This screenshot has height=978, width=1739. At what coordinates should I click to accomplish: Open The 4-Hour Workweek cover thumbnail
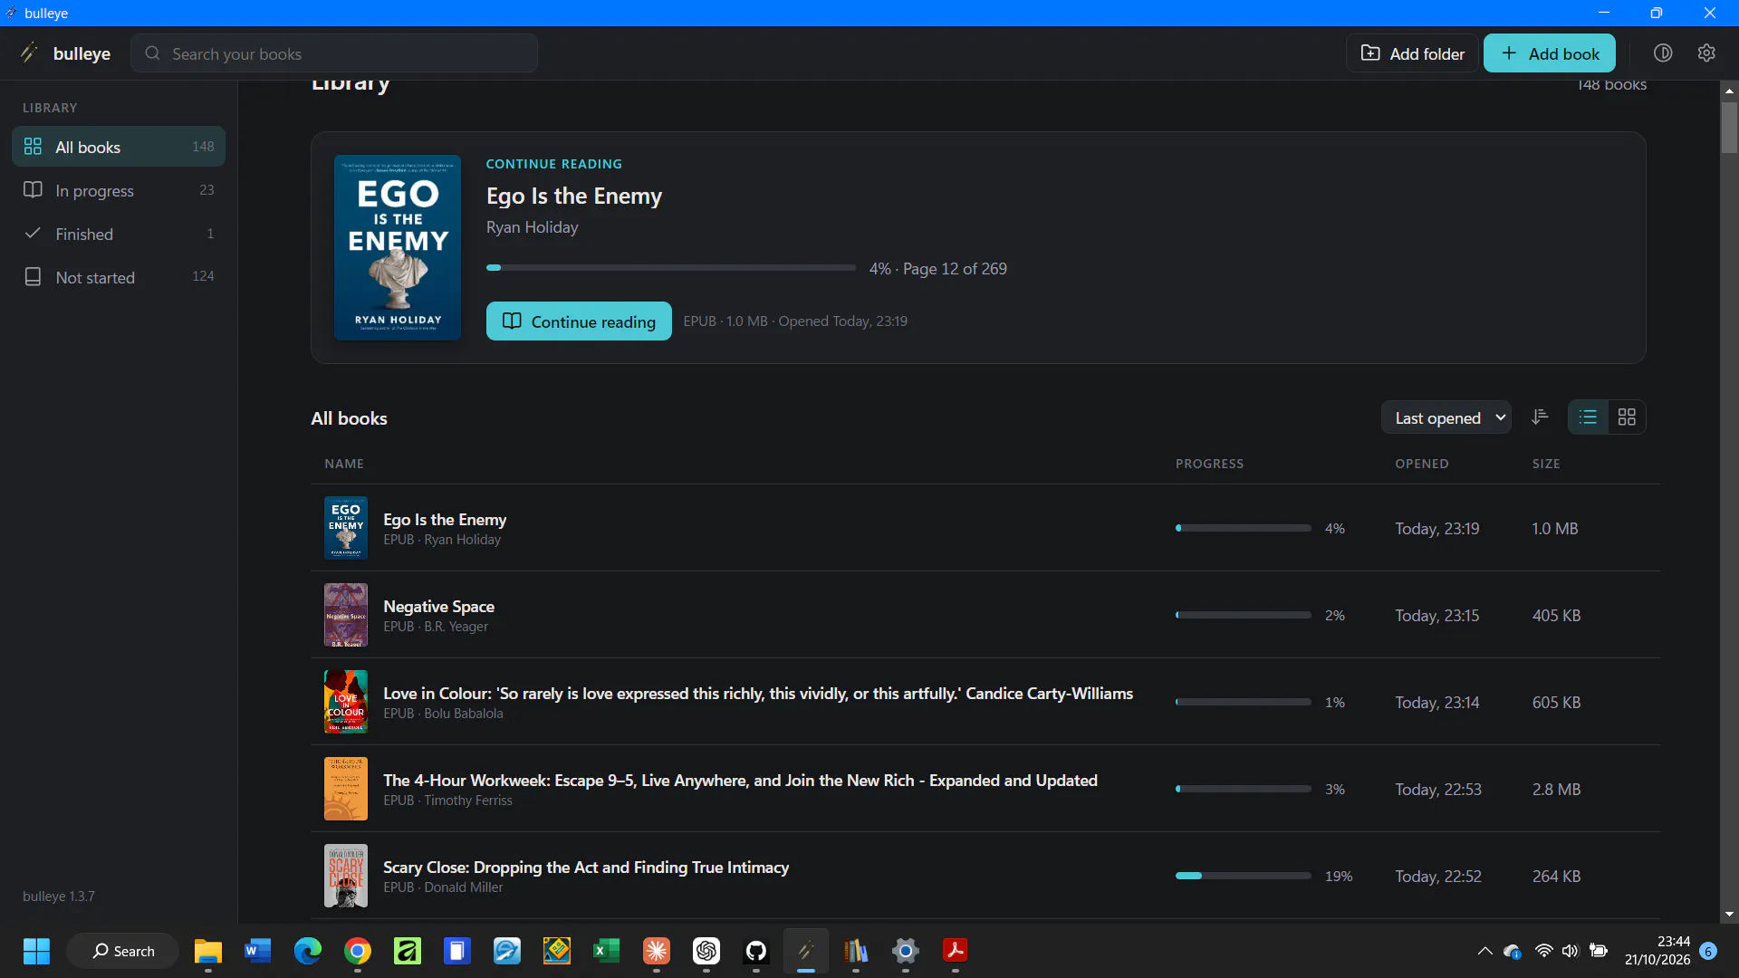[346, 789]
